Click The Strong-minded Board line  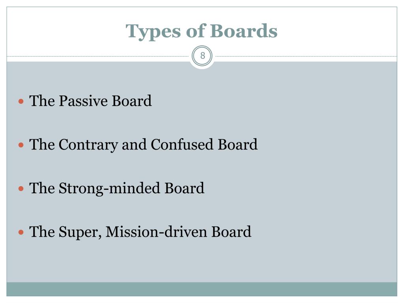pyautogui.click(x=117, y=188)
